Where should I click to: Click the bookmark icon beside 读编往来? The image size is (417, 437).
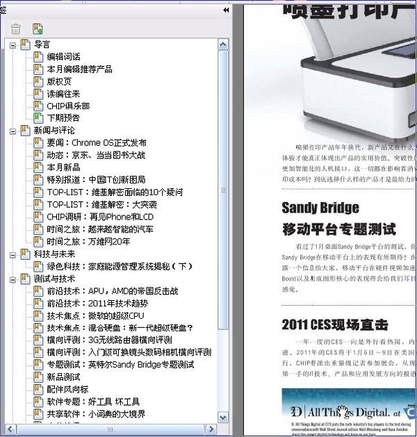tap(38, 94)
